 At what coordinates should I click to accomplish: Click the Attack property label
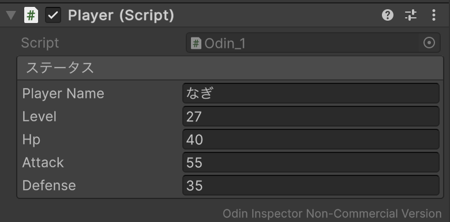pyautogui.click(x=43, y=163)
